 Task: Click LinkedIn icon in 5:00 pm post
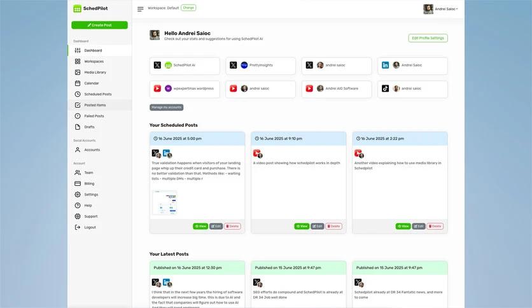pos(166,153)
